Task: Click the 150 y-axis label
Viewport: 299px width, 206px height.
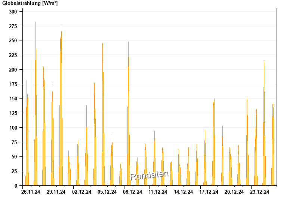Action: [x=13, y=99]
